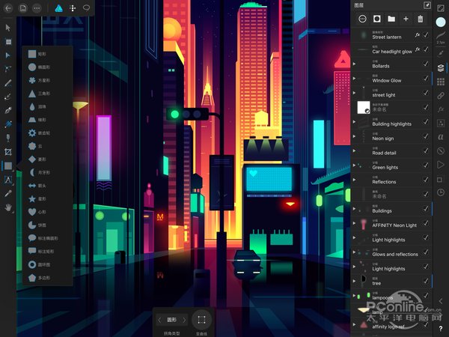449x337 pixels.
Task: Hide the Road detail layer
Action: [x=426, y=151]
